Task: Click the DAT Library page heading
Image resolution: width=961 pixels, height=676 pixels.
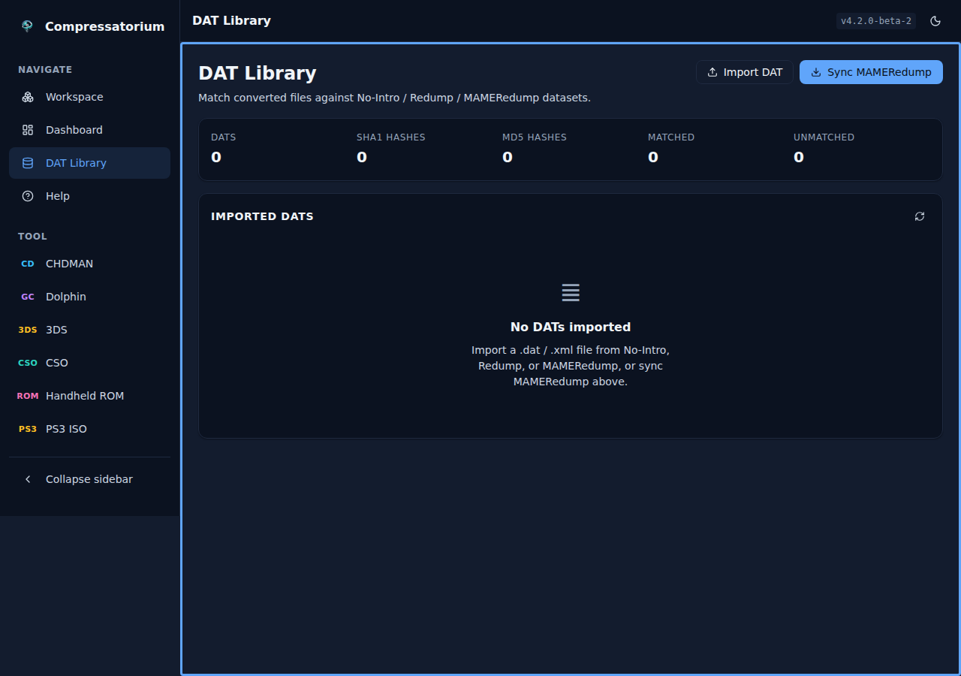Action: point(258,73)
